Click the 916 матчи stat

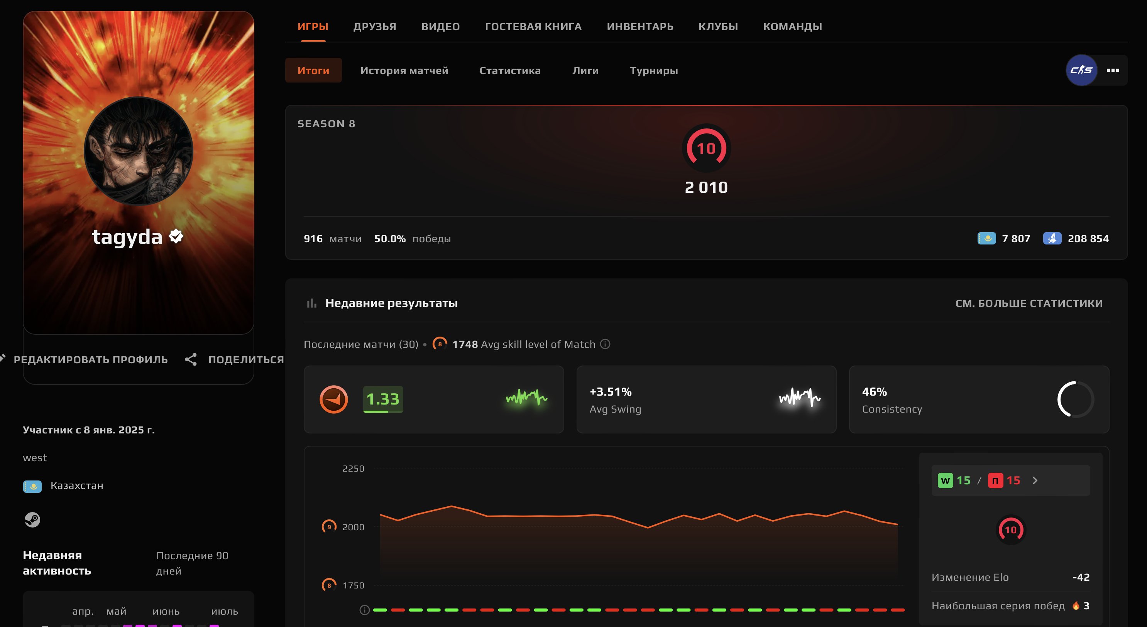pos(333,239)
